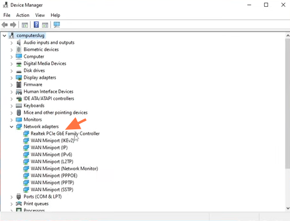The image size is (290, 221).
Task: Expand Mice and other pointing devices chevron
Action: [x=12, y=113]
